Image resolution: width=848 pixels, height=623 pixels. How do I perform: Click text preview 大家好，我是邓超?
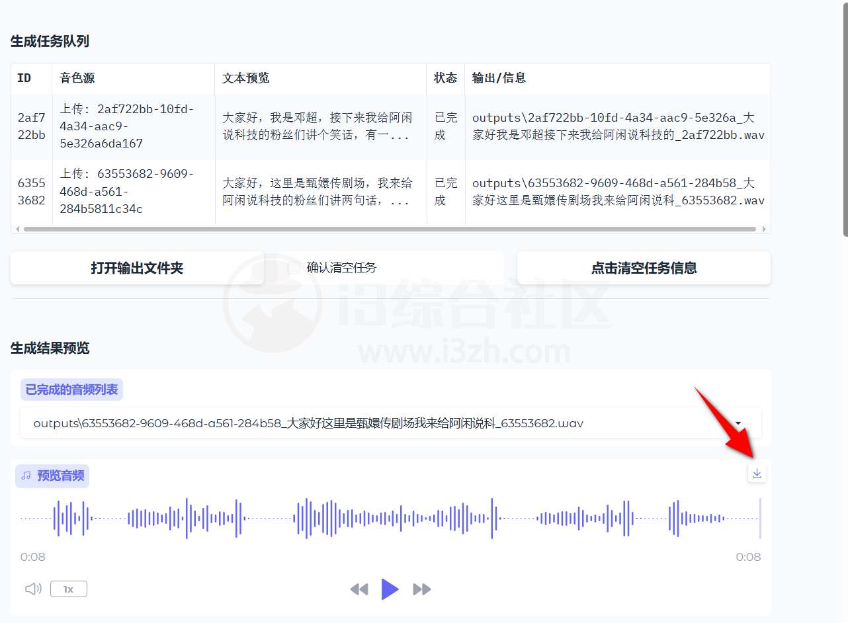point(320,126)
